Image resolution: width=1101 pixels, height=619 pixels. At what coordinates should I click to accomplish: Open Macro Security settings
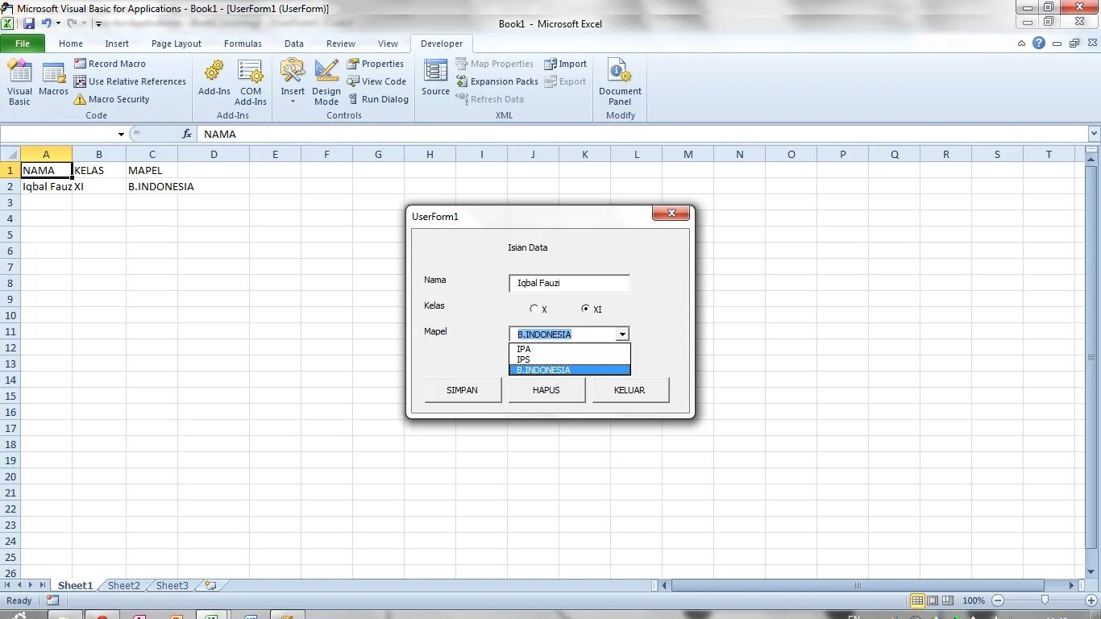[111, 99]
